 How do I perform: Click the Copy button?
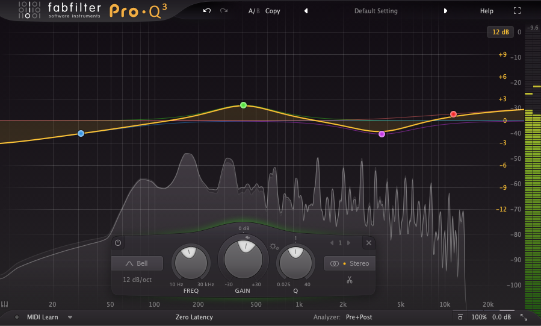click(273, 11)
